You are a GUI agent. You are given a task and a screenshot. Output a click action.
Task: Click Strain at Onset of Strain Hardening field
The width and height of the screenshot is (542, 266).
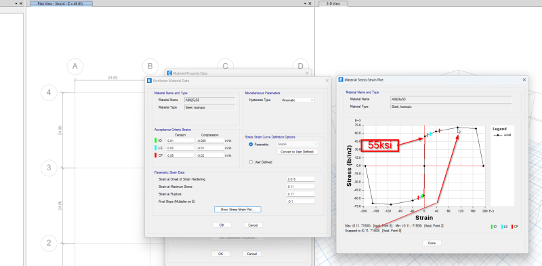tap(301, 179)
